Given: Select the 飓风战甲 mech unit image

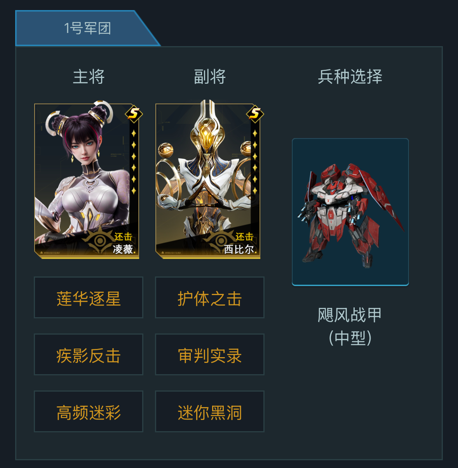Looking at the screenshot, I should [350, 212].
